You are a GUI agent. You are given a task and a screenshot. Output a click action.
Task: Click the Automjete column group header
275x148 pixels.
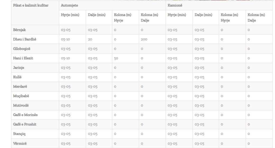click(x=69, y=6)
